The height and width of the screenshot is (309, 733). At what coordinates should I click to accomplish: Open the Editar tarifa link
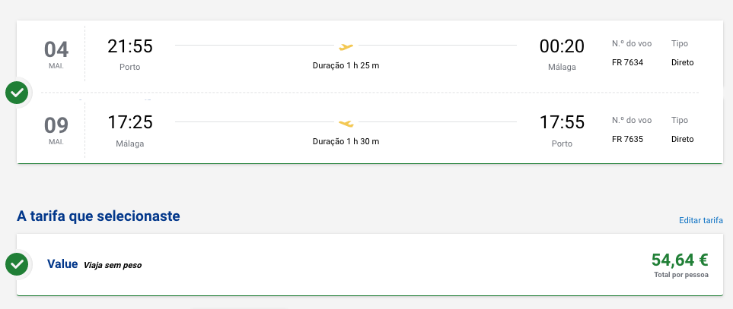coord(701,220)
